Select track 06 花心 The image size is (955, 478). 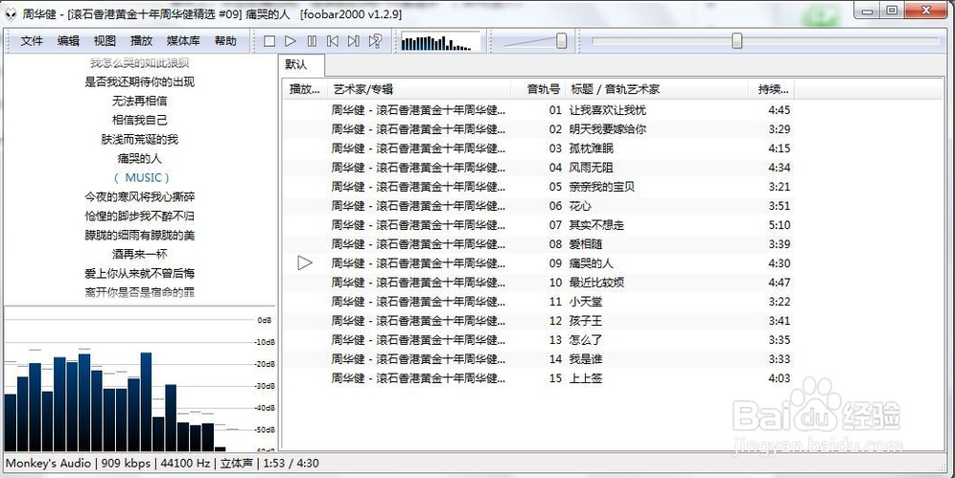coord(539,206)
